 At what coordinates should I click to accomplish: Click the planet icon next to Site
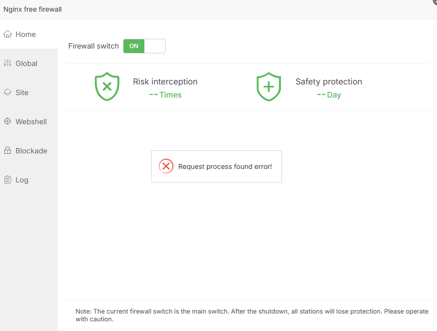pos(7,92)
